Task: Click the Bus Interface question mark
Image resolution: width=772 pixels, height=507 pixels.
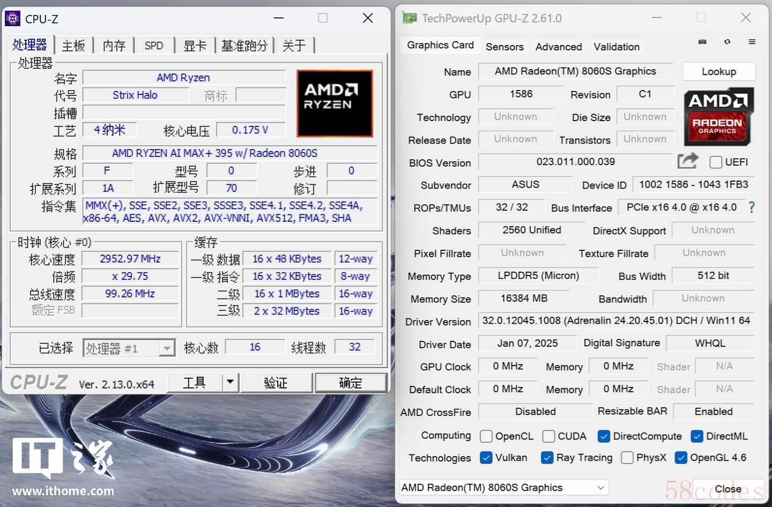Action: click(x=752, y=207)
